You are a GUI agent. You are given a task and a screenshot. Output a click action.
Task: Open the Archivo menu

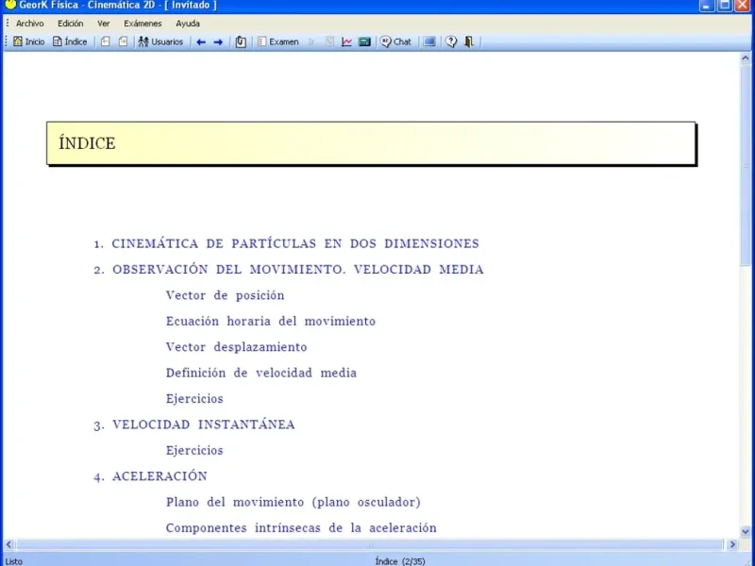(x=30, y=24)
